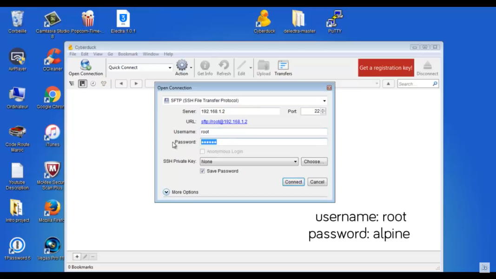The height and width of the screenshot is (279, 496).
Task: Open the CCleaner desktop shortcut
Action: pos(53,60)
